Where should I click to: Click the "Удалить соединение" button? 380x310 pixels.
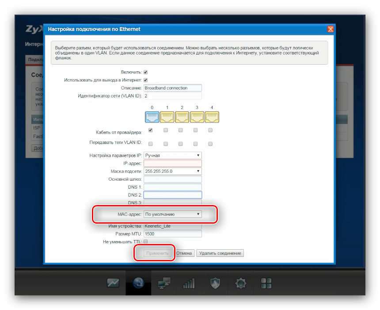pyautogui.click(x=220, y=253)
